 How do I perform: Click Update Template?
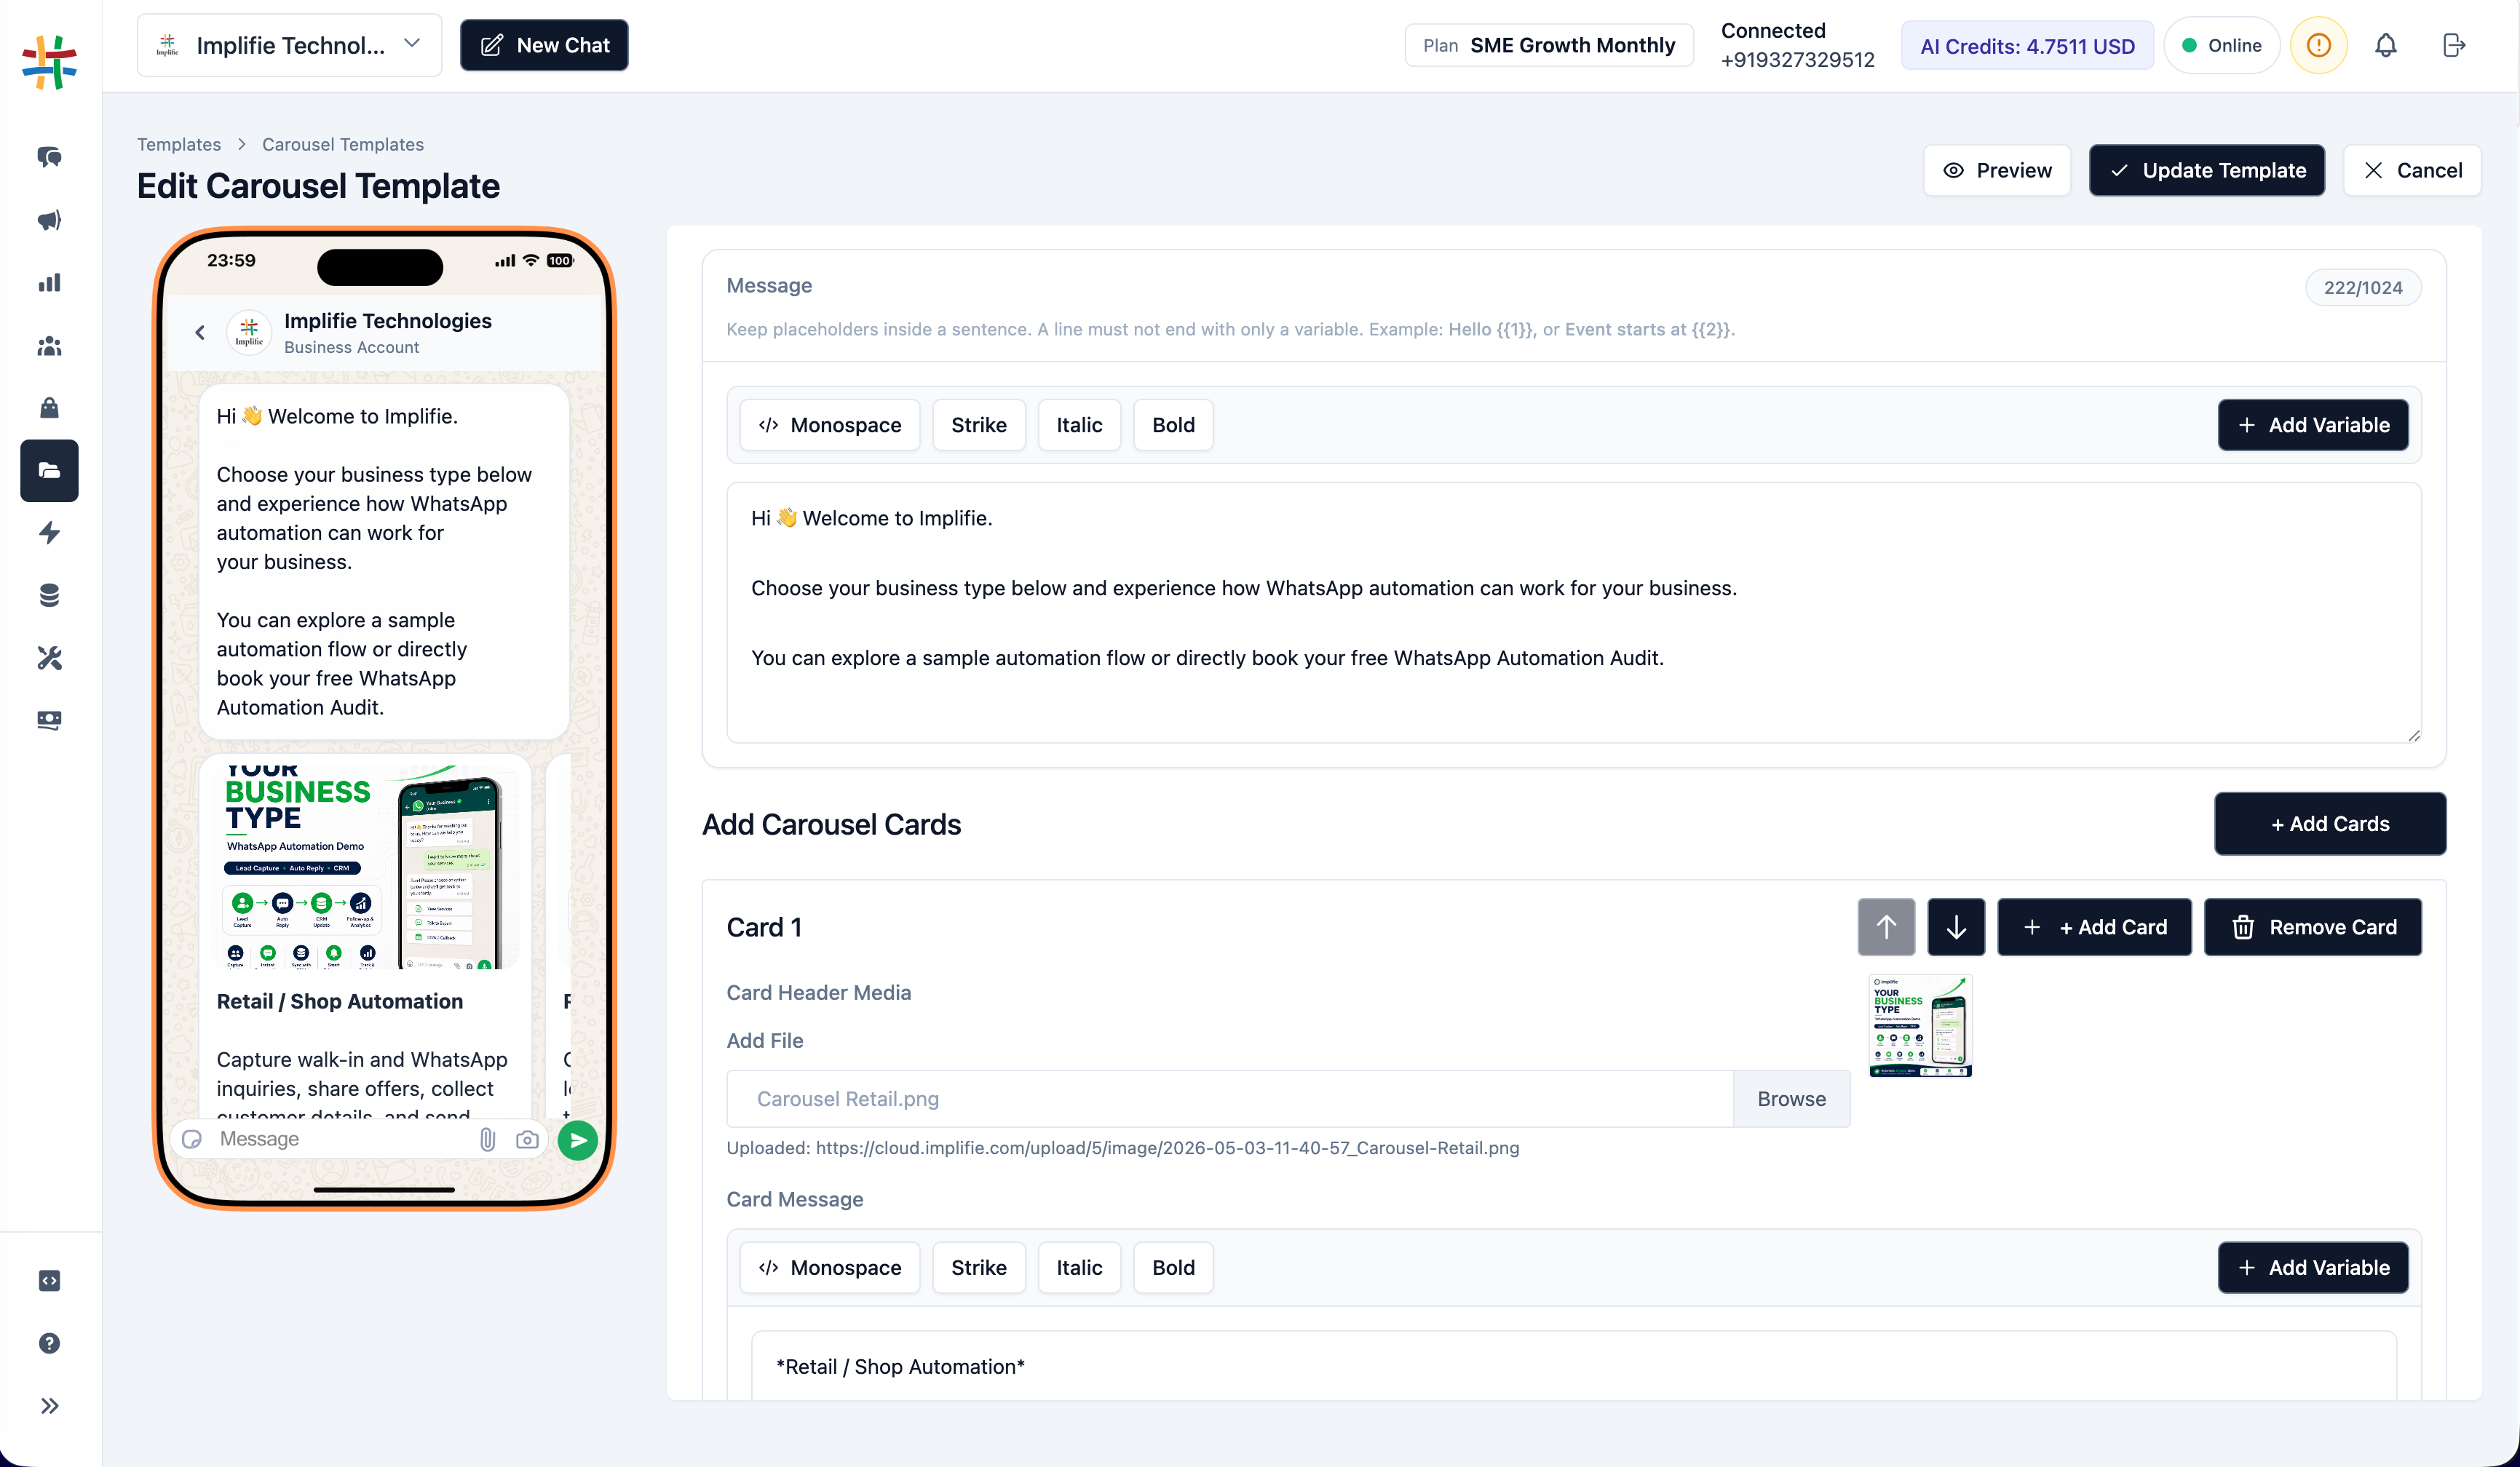pos(2207,170)
